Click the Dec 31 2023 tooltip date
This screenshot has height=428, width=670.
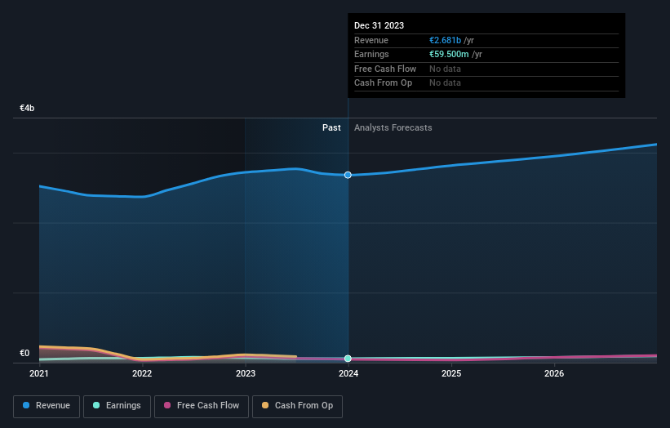(x=379, y=25)
